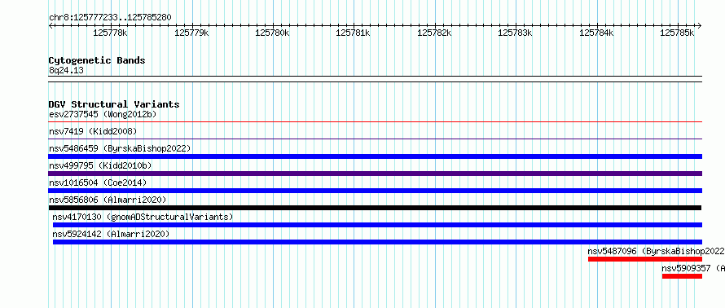
Task: Click the blue bar under nsv5486459
Action: [x=376, y=156]
